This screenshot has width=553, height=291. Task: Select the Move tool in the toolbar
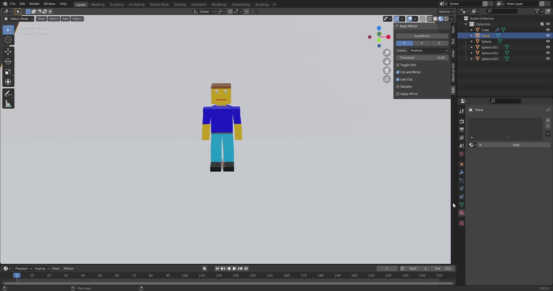pyautogui.click(x=8, y=51)
